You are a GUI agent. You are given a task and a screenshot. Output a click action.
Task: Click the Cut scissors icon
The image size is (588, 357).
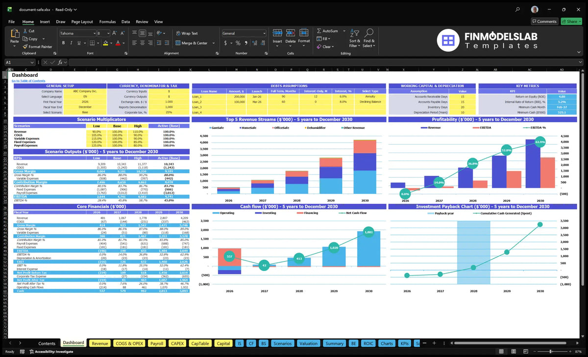(25, 31)
